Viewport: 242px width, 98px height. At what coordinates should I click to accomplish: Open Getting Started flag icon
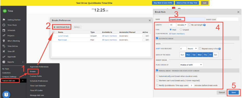pyautogui.click(x=4, y=20)
